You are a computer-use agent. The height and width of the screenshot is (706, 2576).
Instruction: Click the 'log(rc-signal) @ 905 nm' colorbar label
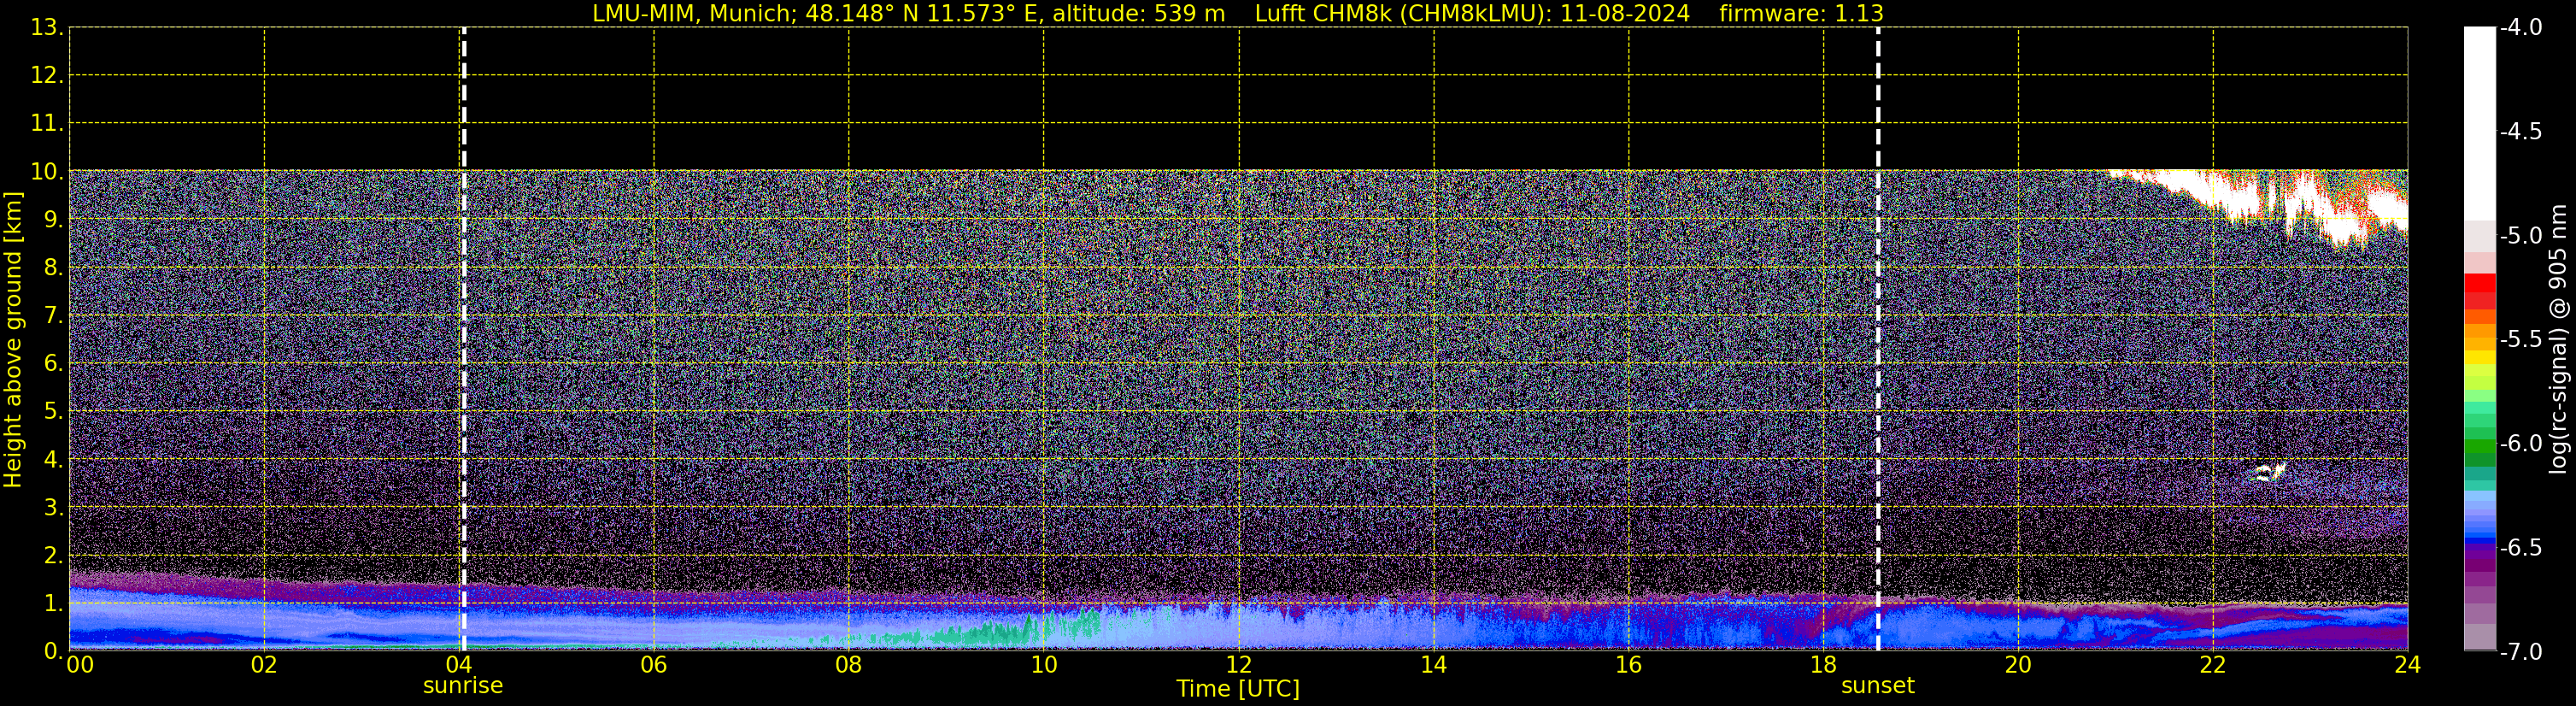pos(2558,339)
